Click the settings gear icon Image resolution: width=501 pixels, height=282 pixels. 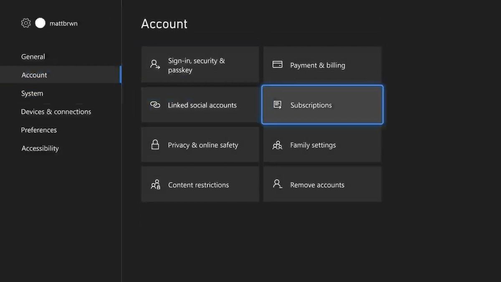tap(25, 23)
